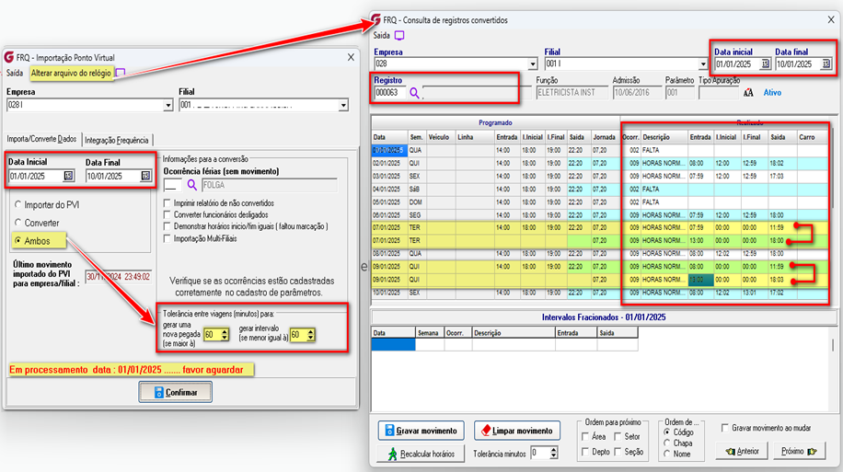Click Descrição column header in Realizado grid
This screenshot has height=472, width=843.
tap(664, 137)
